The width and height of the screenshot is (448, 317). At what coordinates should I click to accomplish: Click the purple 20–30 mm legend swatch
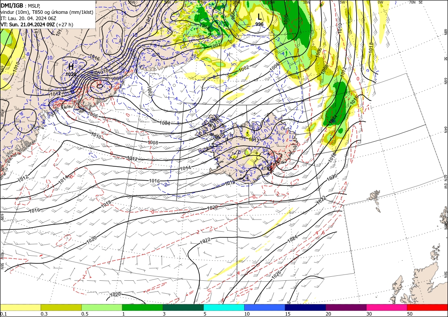346,307
